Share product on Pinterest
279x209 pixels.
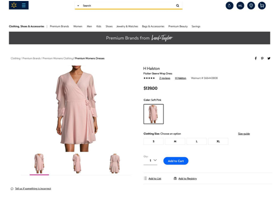262,58
